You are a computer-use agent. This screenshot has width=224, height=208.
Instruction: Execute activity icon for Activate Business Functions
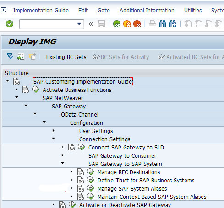click(x=36, y=90)
